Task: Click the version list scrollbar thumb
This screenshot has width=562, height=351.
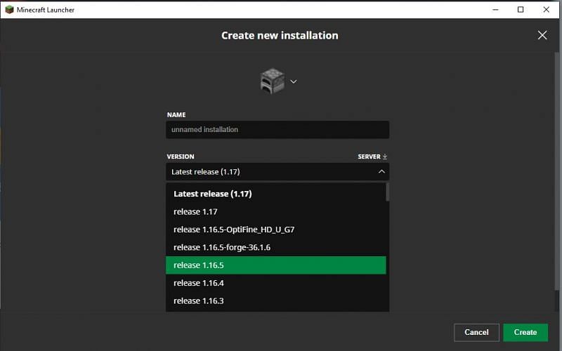Action: (388, 192)
